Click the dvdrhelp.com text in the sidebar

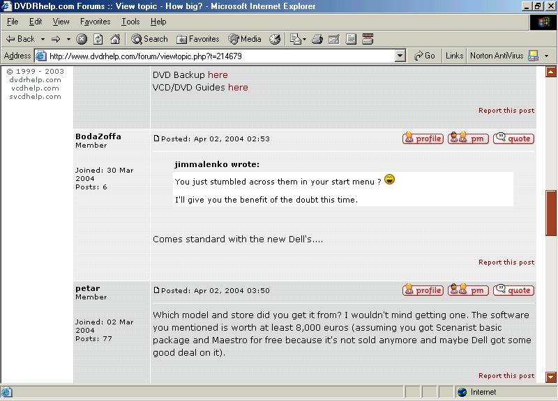coord(36,79)
